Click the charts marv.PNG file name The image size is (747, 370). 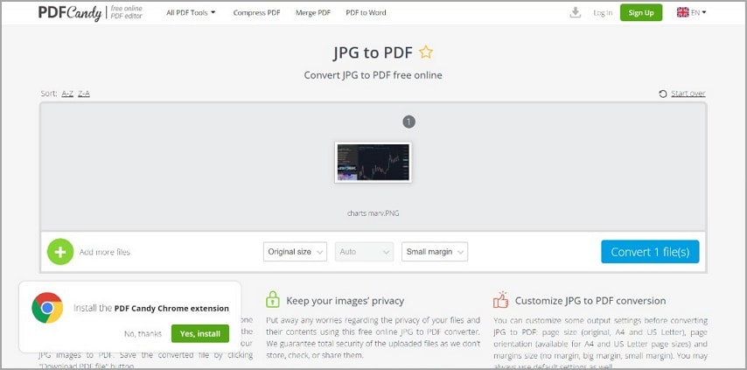373,213
